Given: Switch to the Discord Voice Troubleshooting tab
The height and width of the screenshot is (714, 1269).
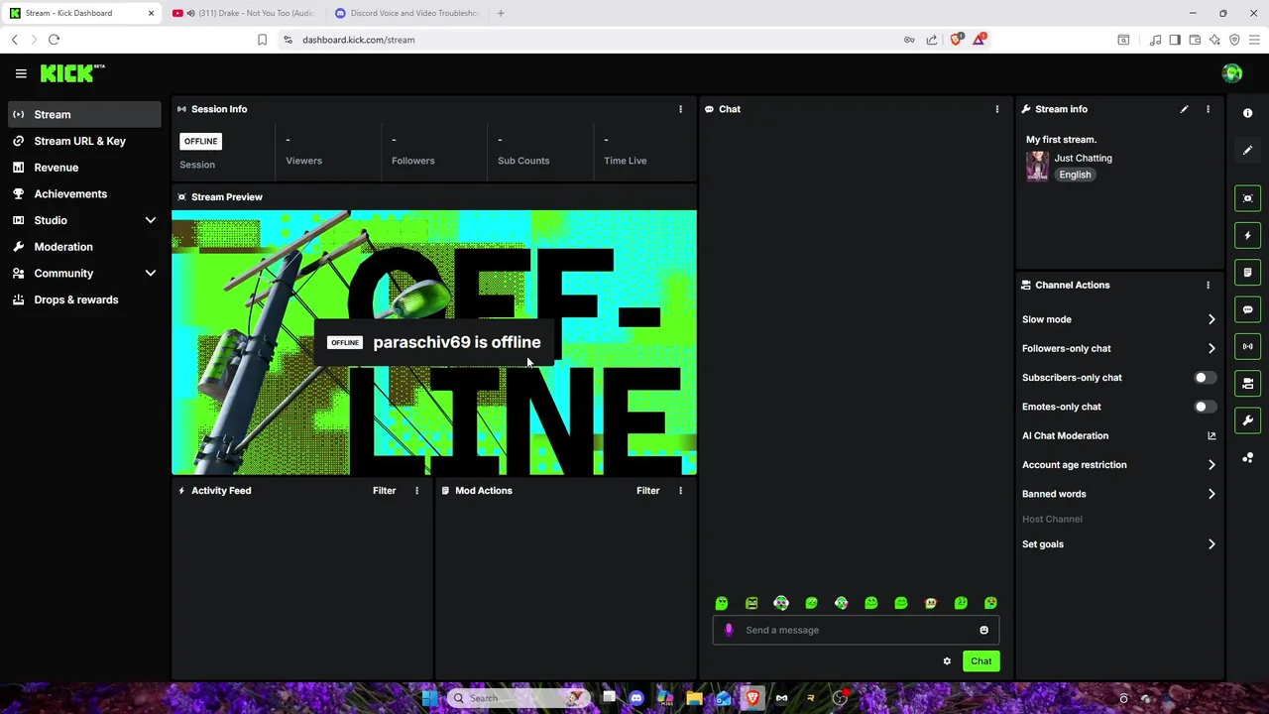Looking at the screenshot, I should (x=408, y=13).
